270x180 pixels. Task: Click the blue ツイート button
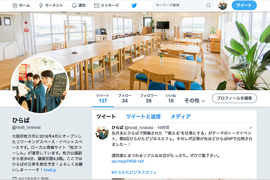(244, 5)
